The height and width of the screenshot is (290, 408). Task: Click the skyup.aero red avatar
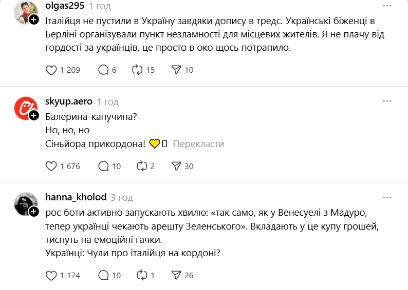coord(25,108)
